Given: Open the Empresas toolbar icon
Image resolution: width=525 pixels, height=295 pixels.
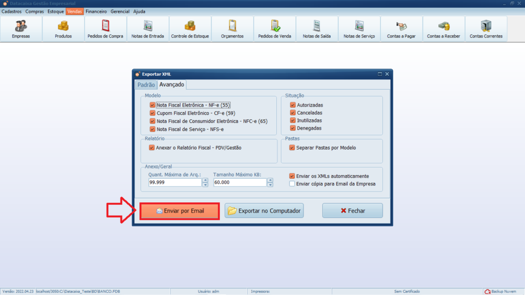Looking at the screenshot, I should point(21,29).
